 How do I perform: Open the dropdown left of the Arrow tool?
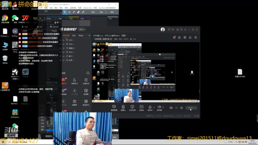tap(61, 13)
